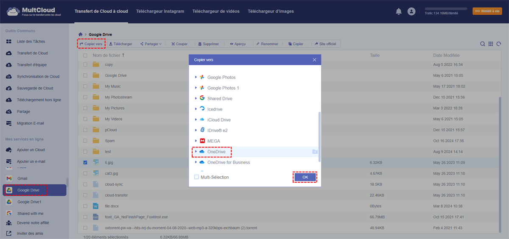Expand the Google Photos 1 tree node
The height and width of the screenshot is (239, 509).
[196, 88]
